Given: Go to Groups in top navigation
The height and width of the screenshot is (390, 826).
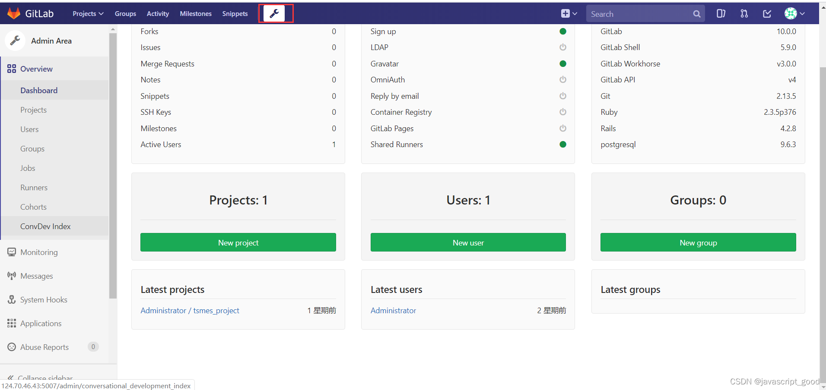Looking at the screenshot, I should pyautogui.click(x=125, y=14).
